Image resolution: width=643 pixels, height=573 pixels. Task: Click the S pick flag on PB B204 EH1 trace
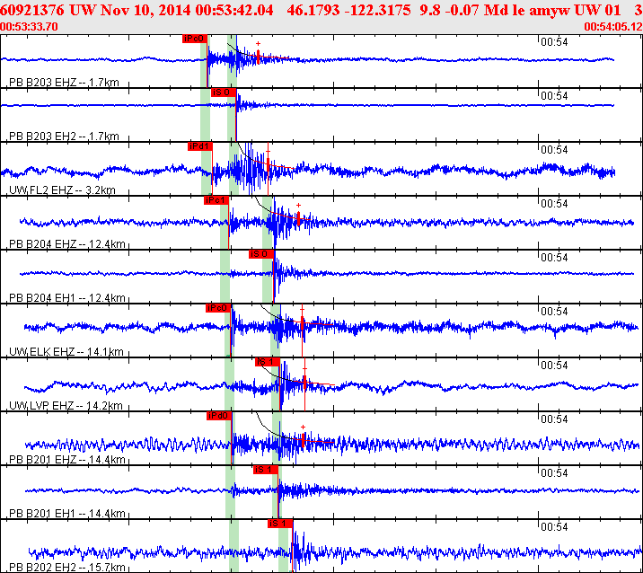point(260,253)
